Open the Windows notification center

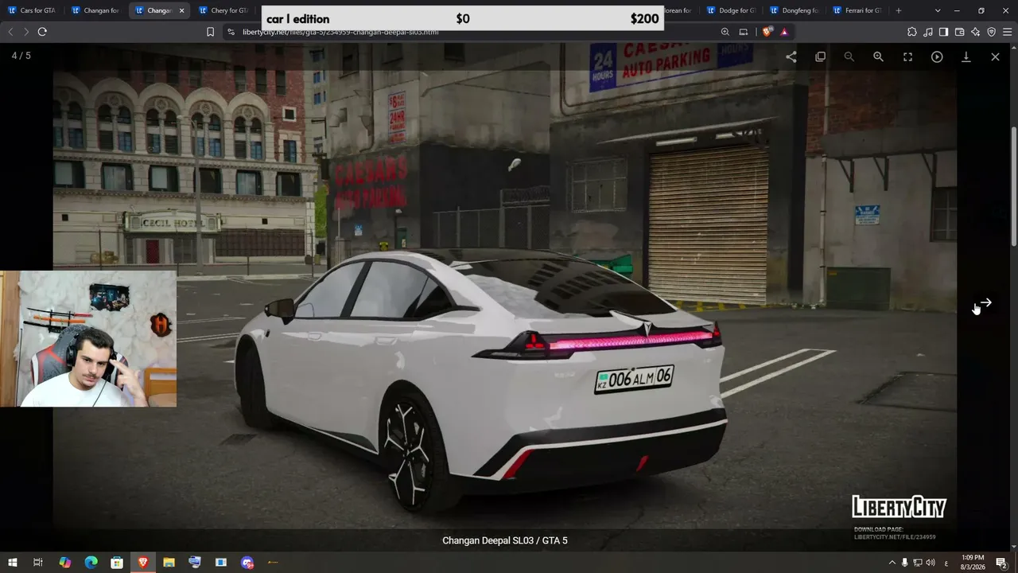(1001, 563)
